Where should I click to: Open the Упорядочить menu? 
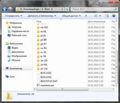coord(14,16)
